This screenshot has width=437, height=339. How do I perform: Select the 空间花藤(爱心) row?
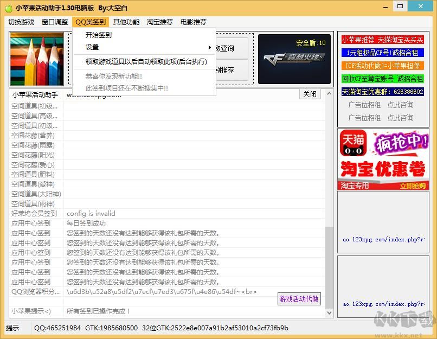167,165
